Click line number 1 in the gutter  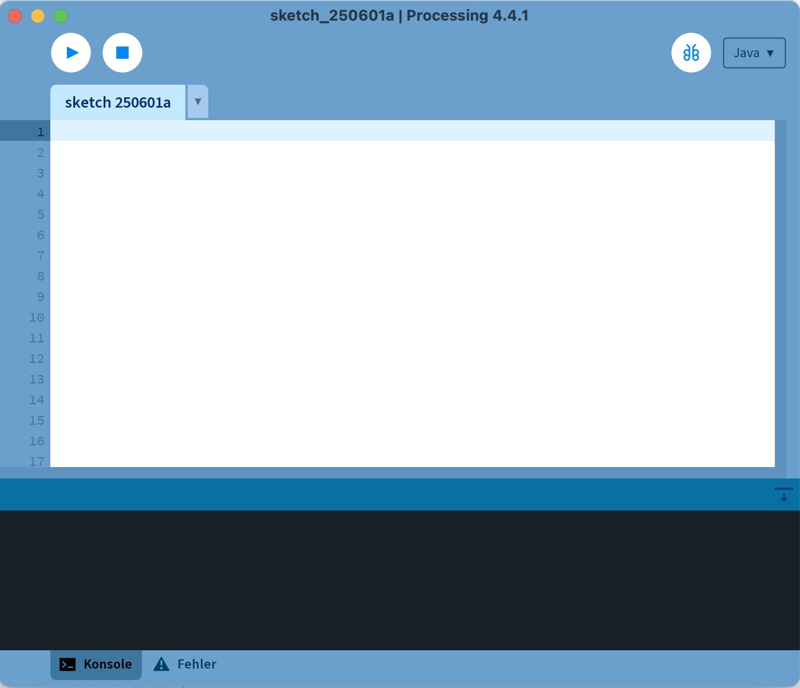[39, 131]
